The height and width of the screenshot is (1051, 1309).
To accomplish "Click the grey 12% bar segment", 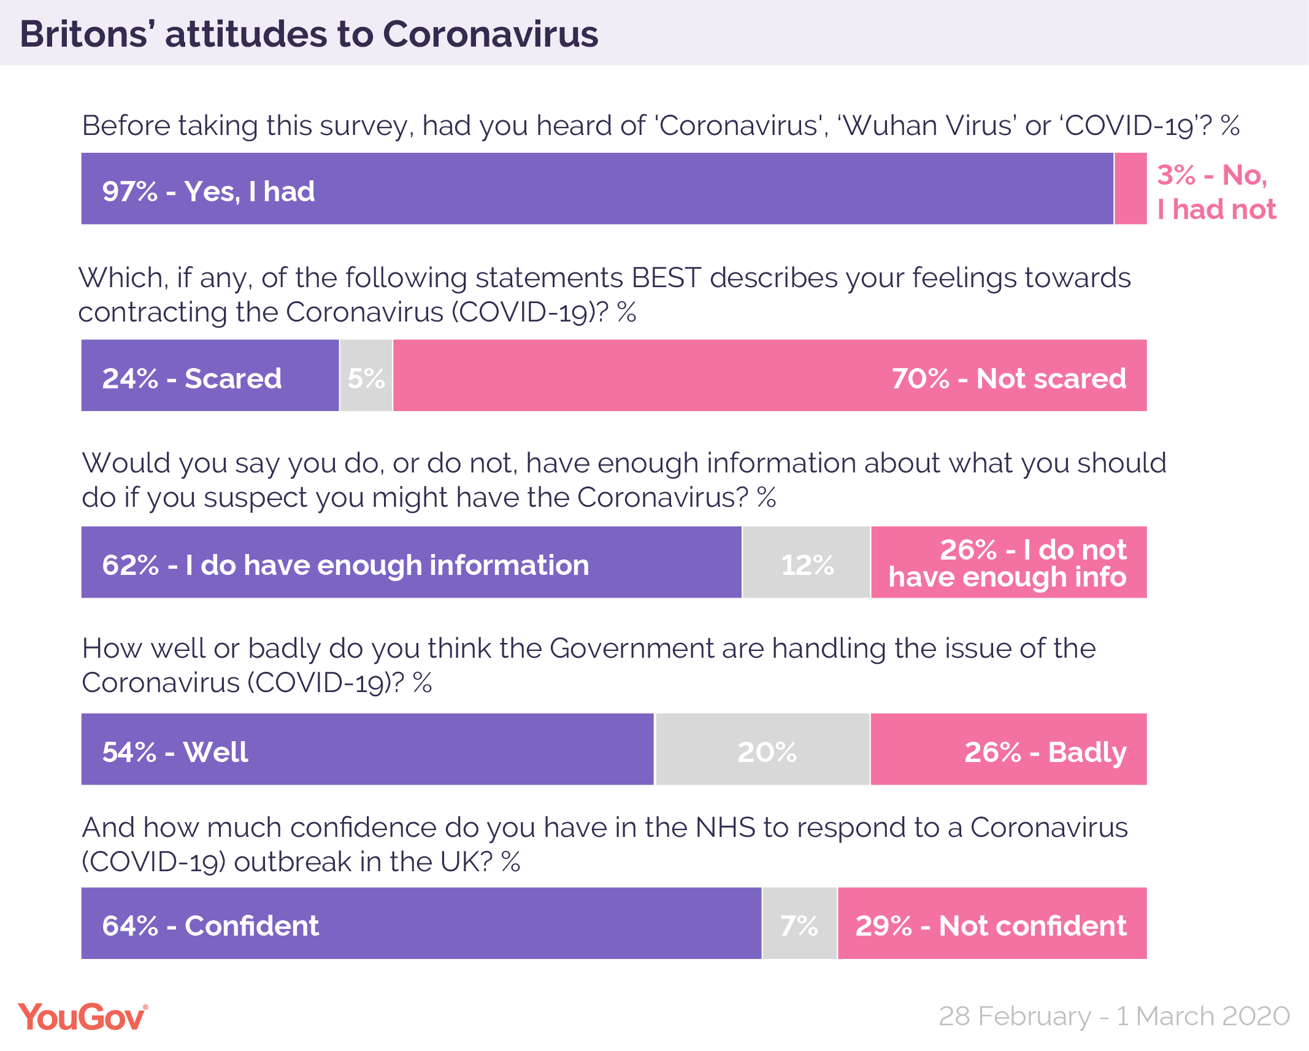I will 806,563.
